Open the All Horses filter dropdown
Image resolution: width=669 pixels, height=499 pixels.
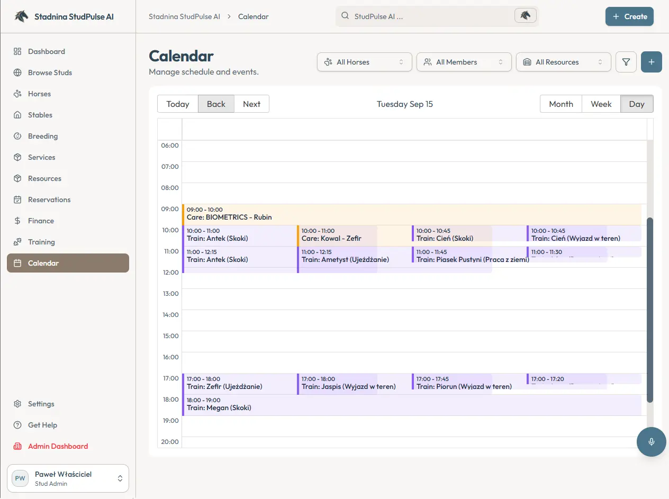tap(364, 62)
